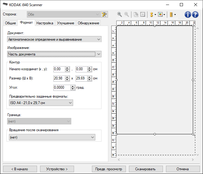203x174 pixels.
Task: Open the blue information icon
Action: click(188, 14)
